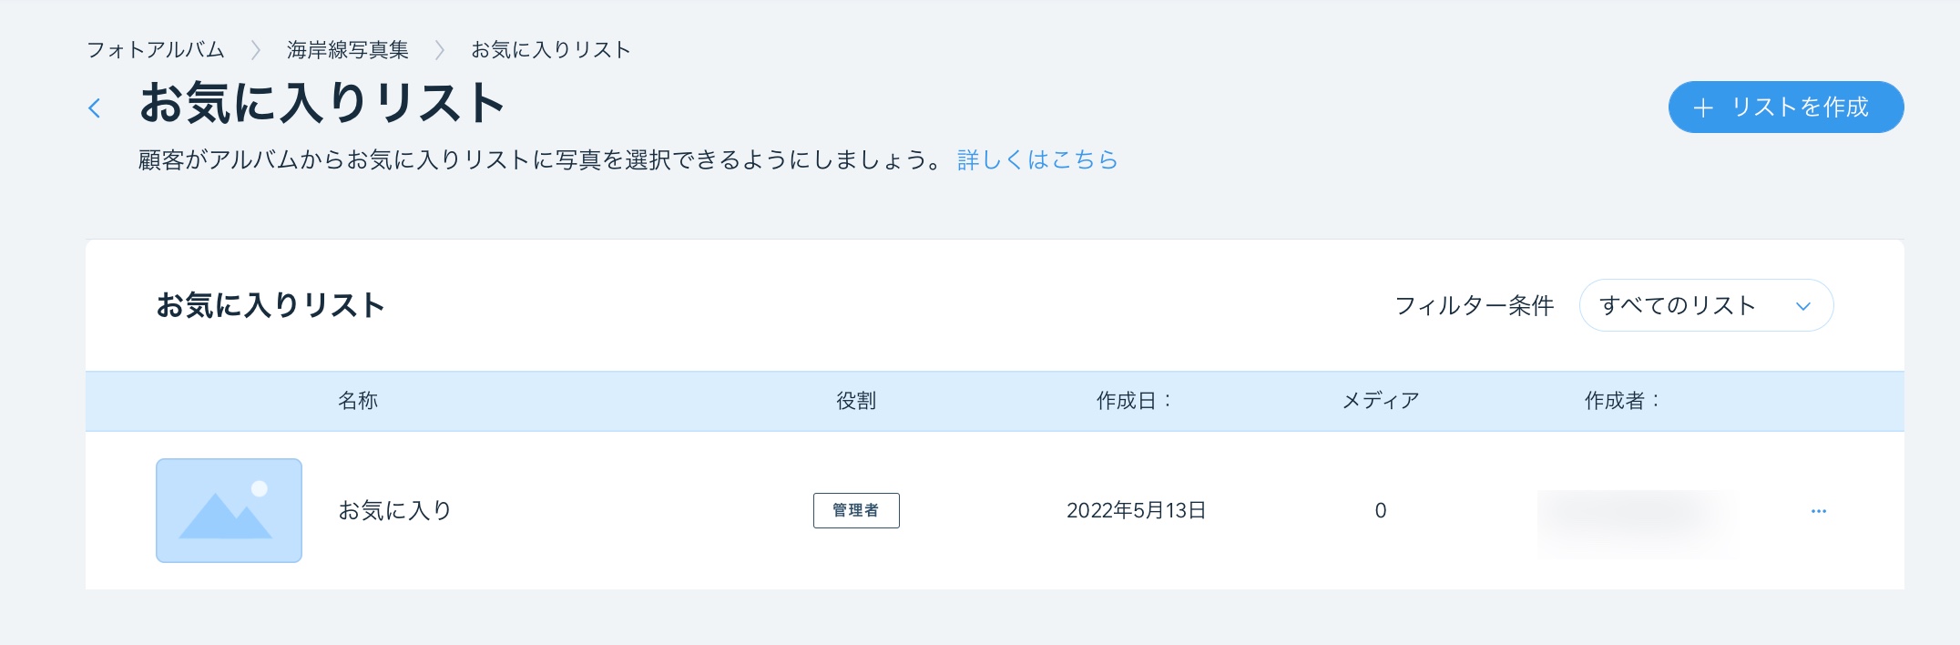Click the 管理者 role badge
1960x645 pixels.
click(x=856, y=510)
